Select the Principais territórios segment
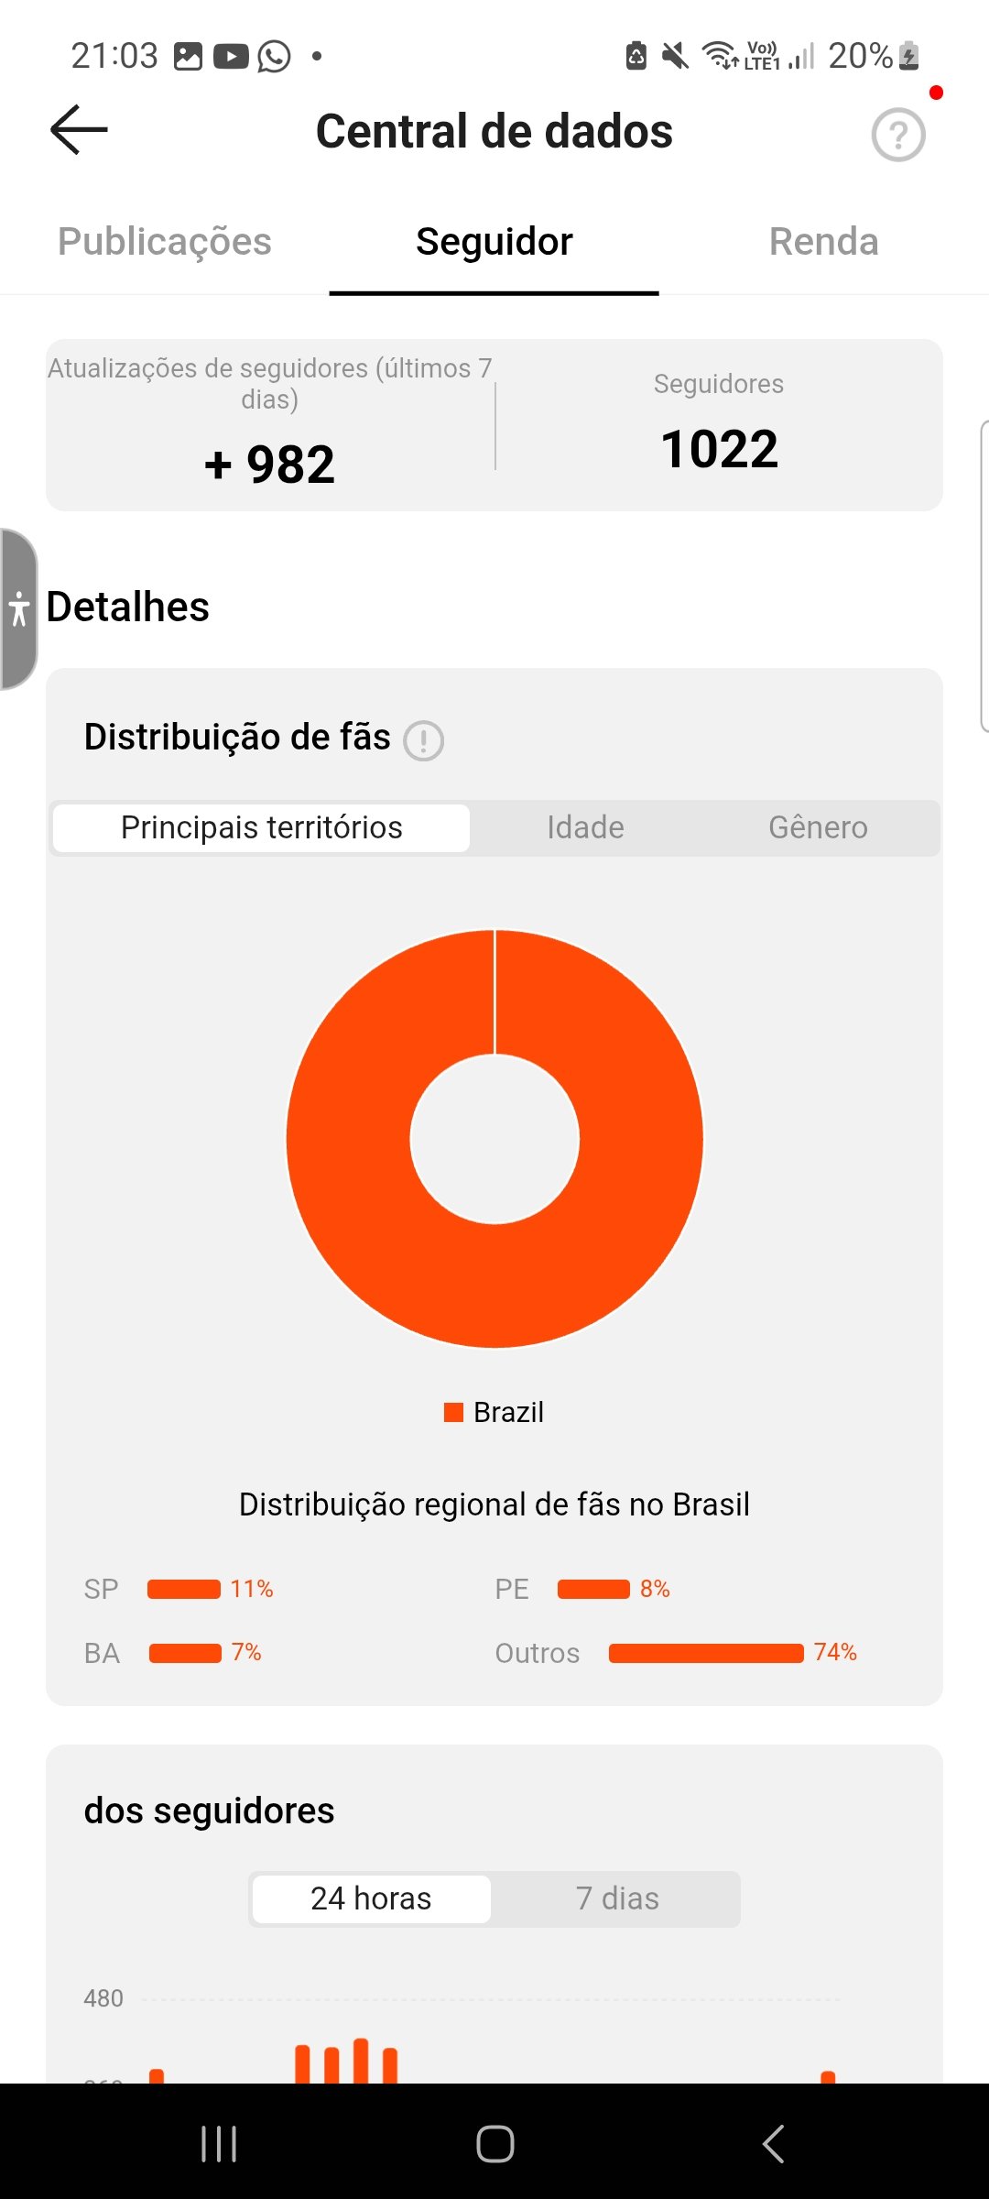 click(262, 827)
